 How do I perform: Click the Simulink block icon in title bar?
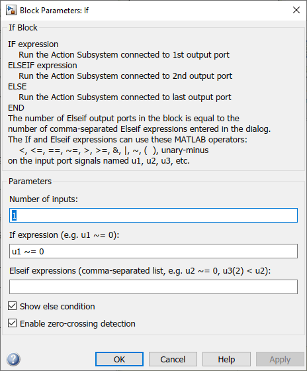pyautogui.click(x=11, y=11)
